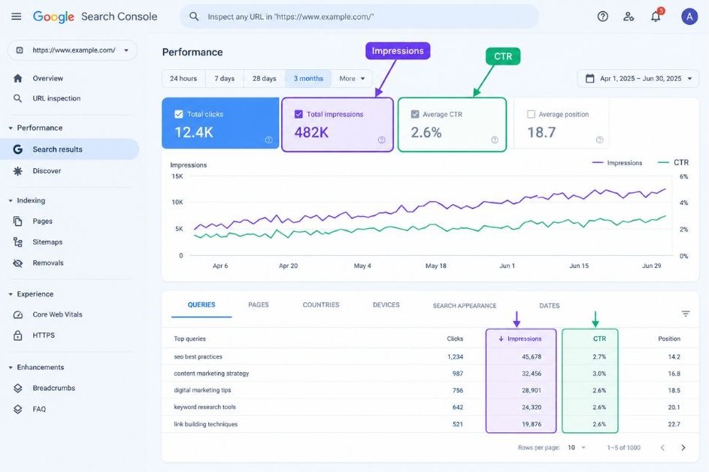Toggle the Total impressions checkbox
This screenshot has width=709, height=472.
click(298, 114)
